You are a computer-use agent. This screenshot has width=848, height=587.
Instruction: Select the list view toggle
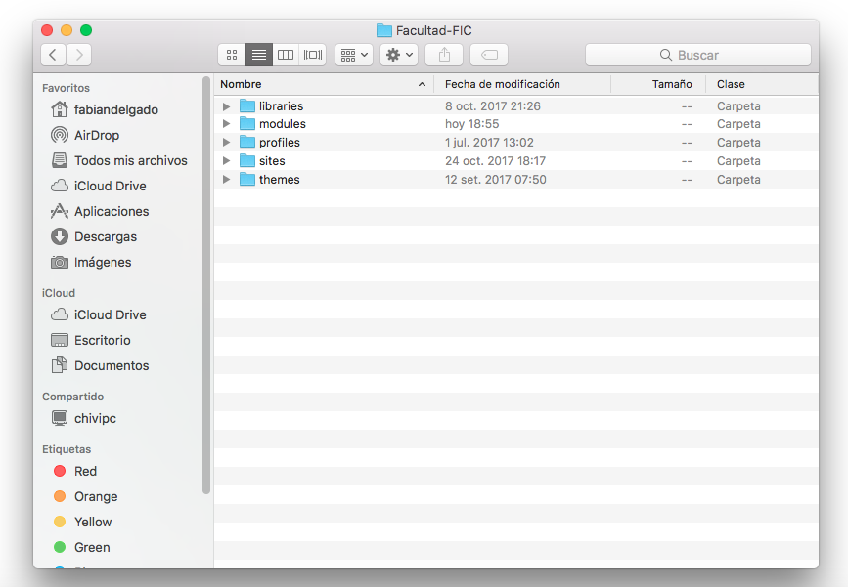point(259,55)
